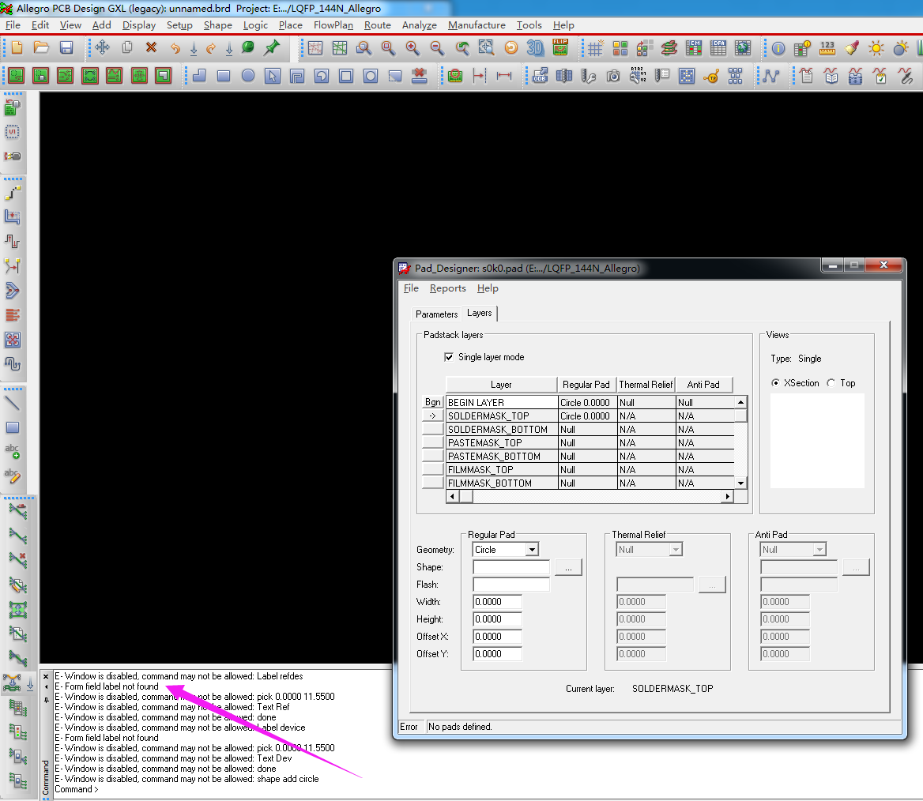The height and width of the screenshot is (801, 923).
Task: Select the Top view radio button
Action: pos(831,383)
